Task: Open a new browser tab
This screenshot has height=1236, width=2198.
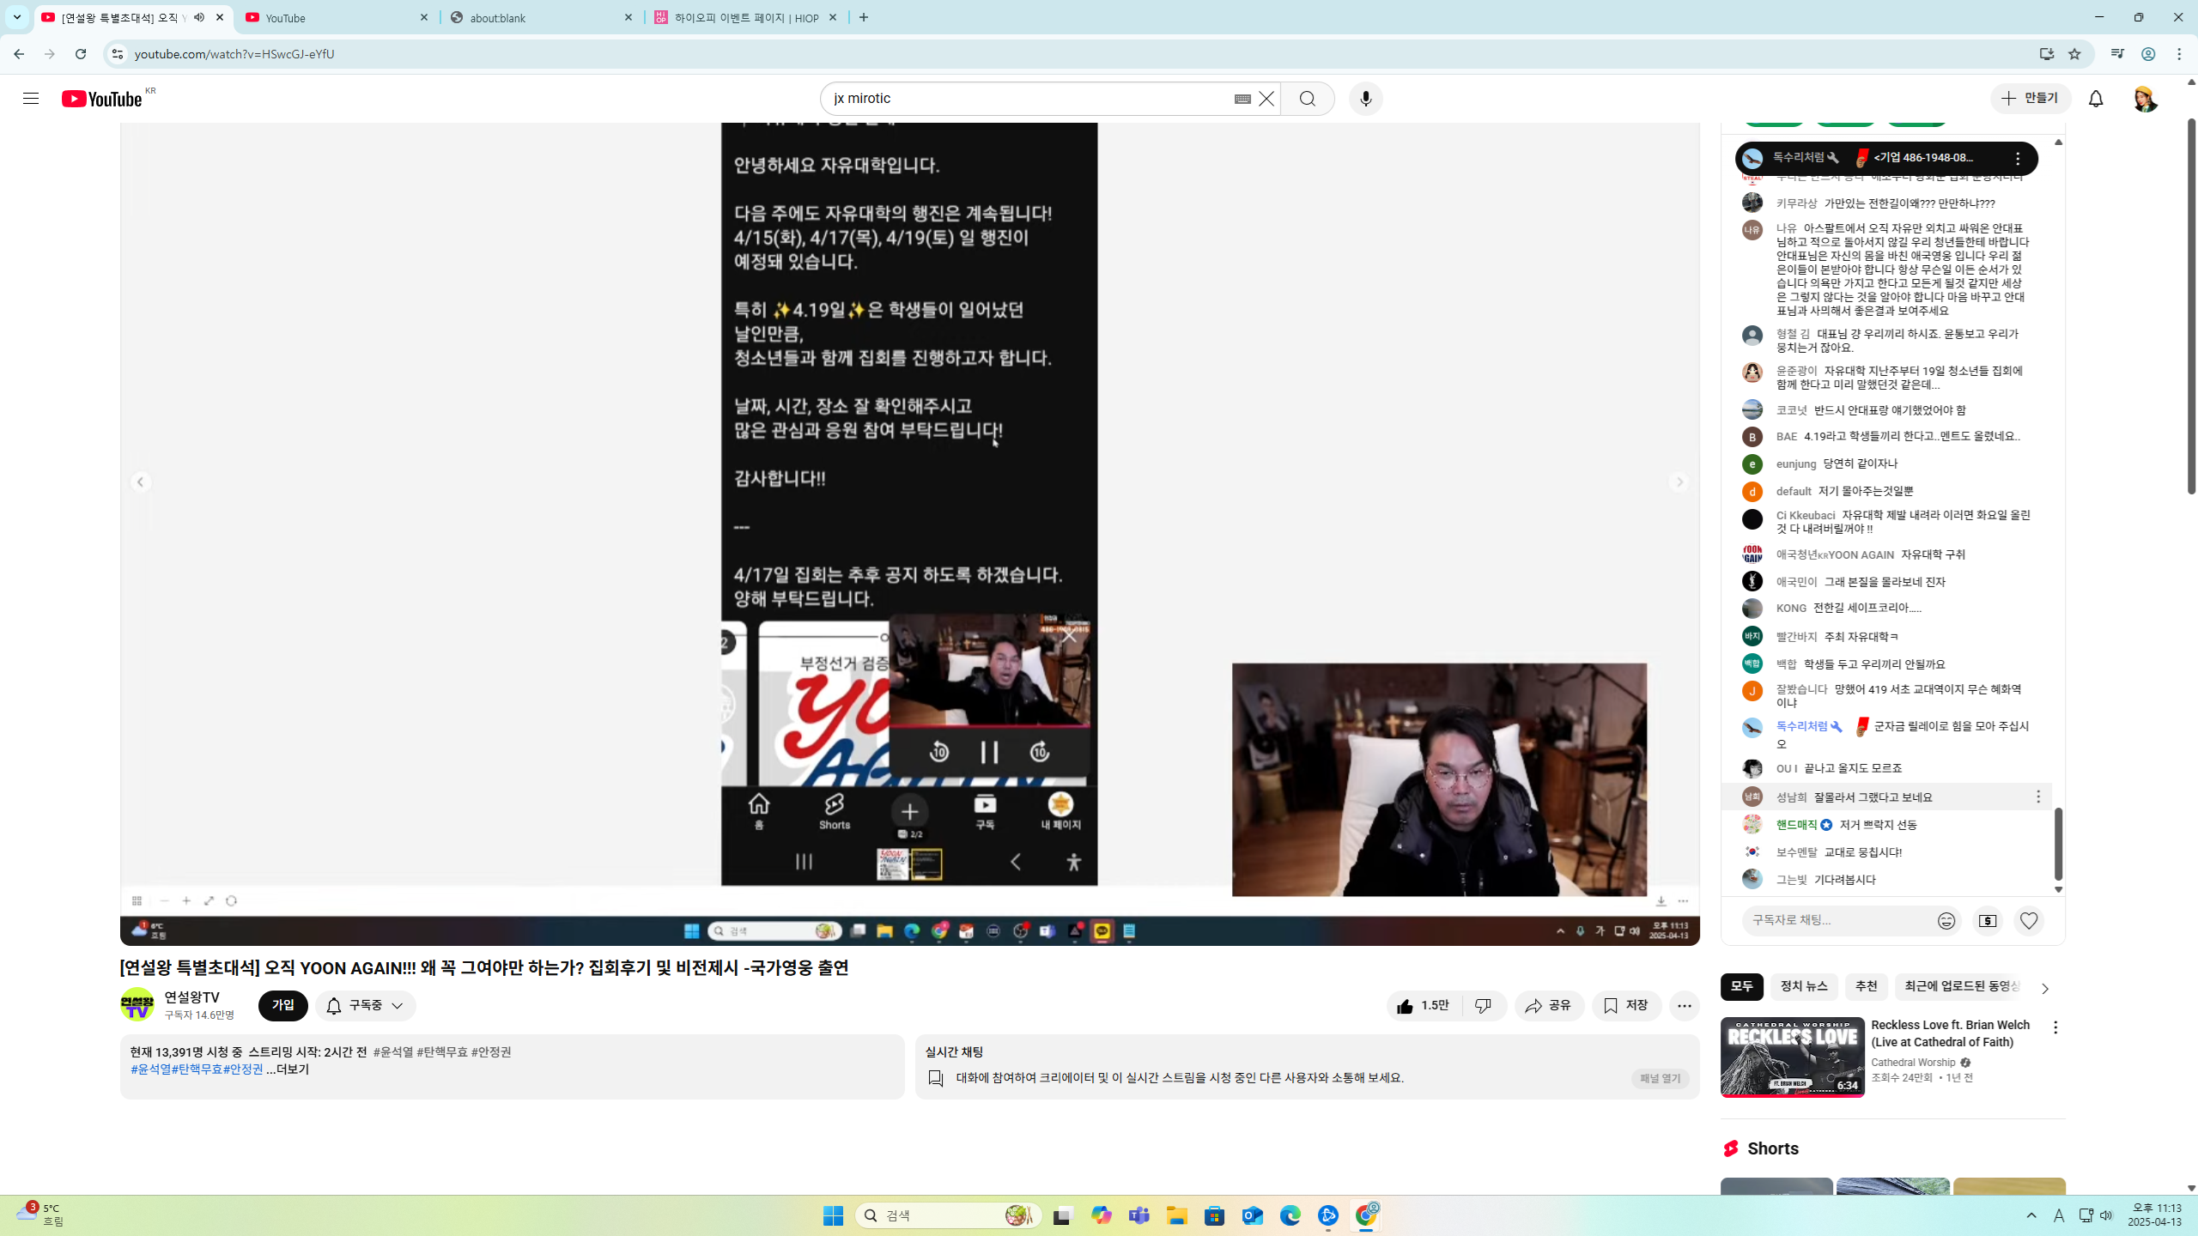Action: (x=864, y=17)
